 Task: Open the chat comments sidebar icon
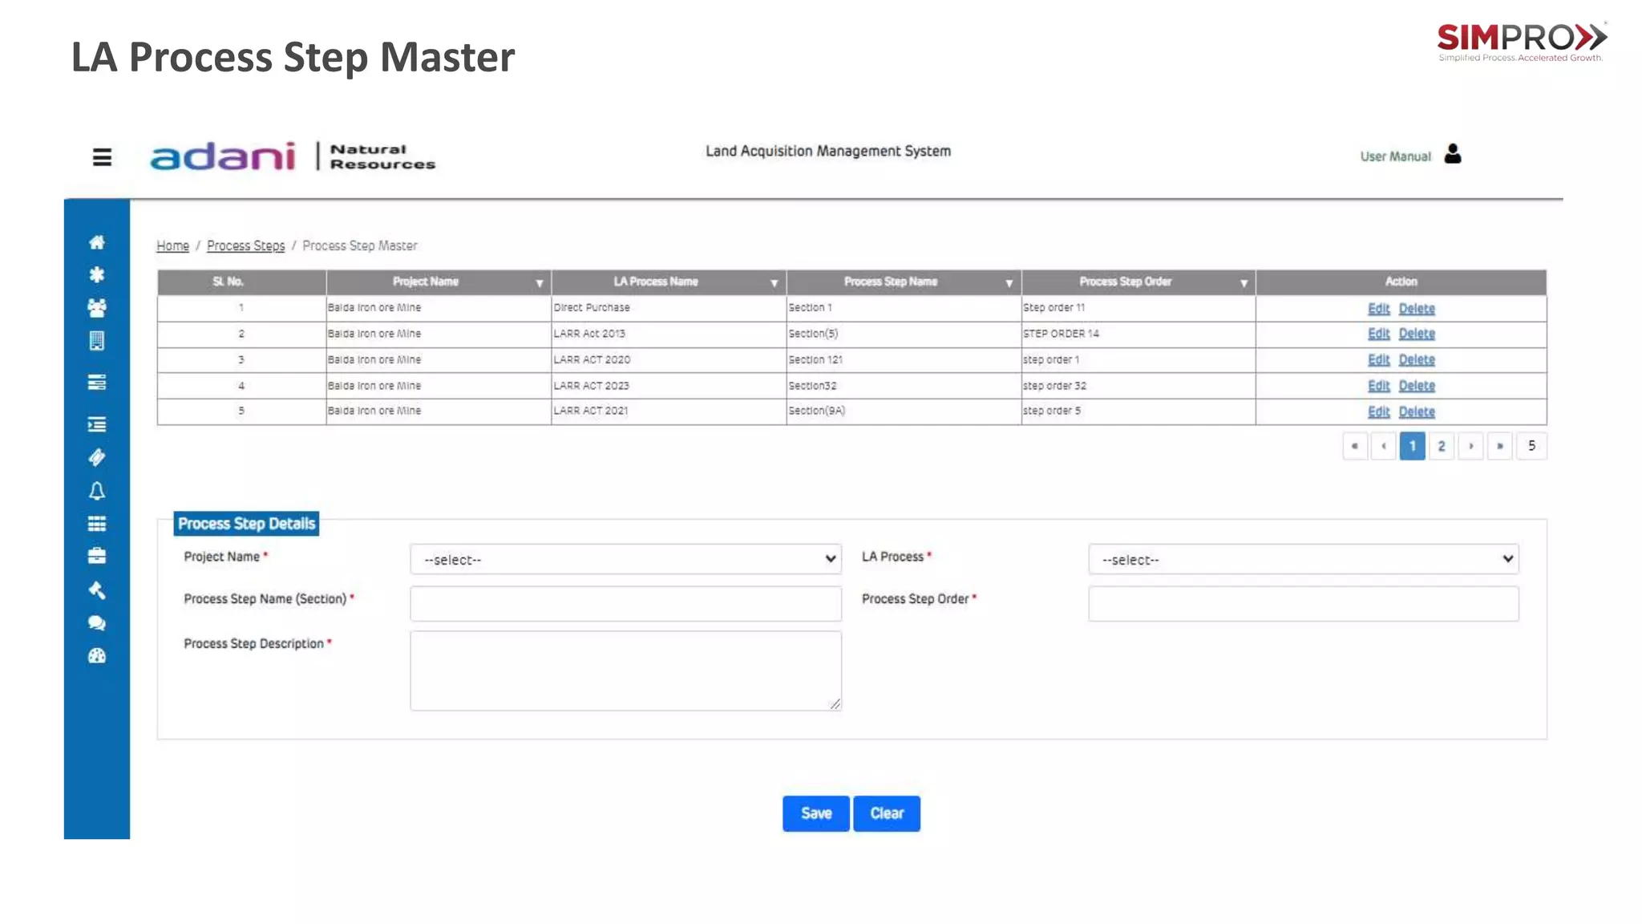(x=97, y=623)
